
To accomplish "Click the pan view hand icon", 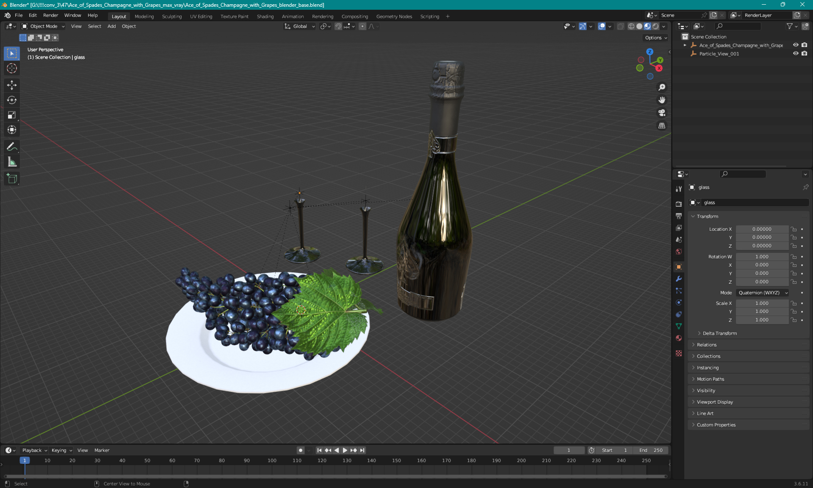I will pos(662,100).
